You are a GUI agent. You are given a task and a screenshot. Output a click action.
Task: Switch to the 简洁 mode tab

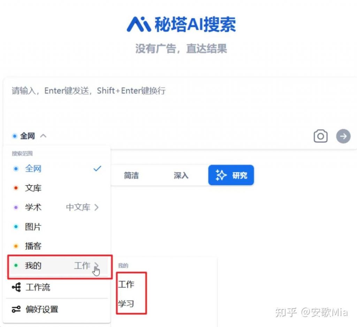point(132,175)
